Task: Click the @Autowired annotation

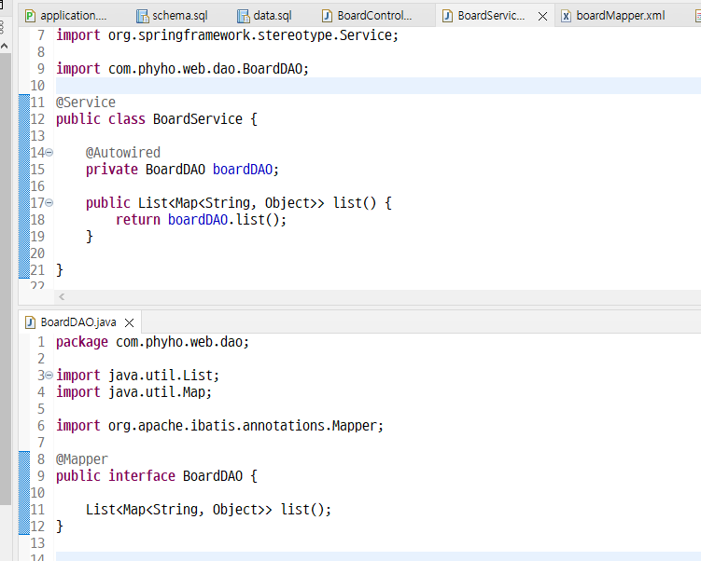Action: pyautogui.click(x=123, y=153)
